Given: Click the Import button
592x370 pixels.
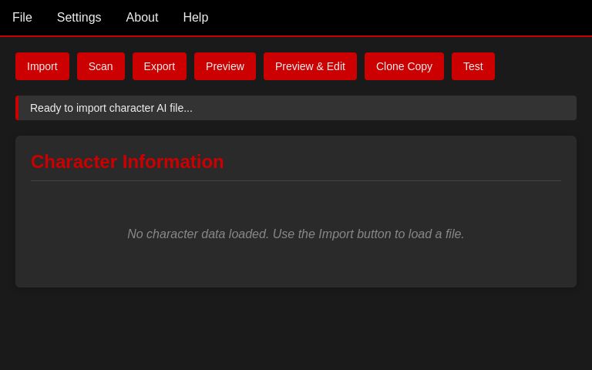Looking at the screenshot, I should pyautogui.click(x=42, y=66).
